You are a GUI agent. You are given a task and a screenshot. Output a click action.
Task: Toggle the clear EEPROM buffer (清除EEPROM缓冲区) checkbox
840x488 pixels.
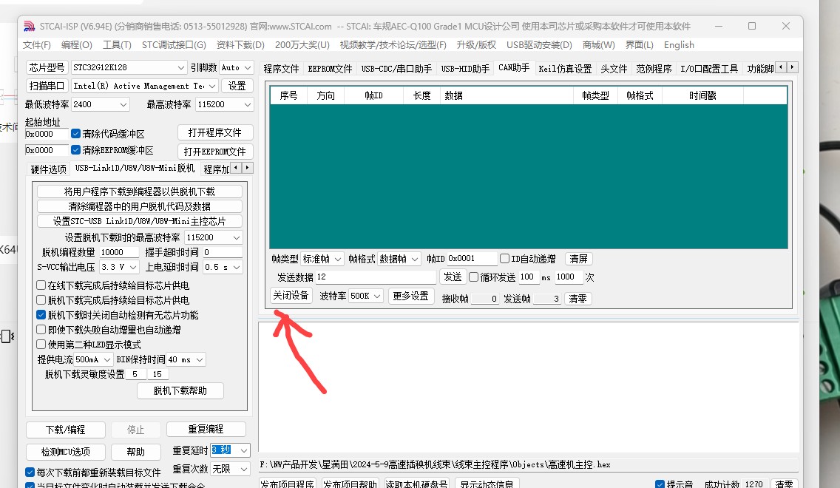(x=75, y=150)
